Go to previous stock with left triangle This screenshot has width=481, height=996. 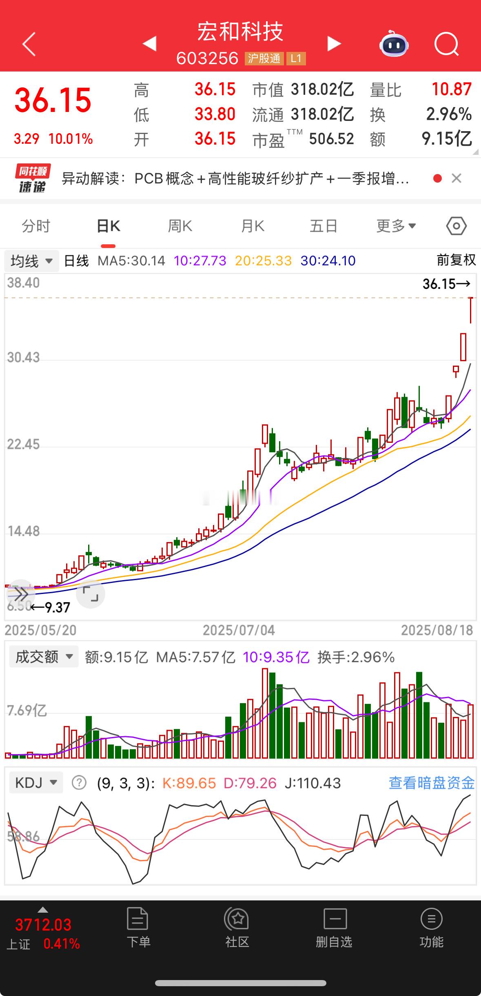pyautogui.click(x=149, y=43)
